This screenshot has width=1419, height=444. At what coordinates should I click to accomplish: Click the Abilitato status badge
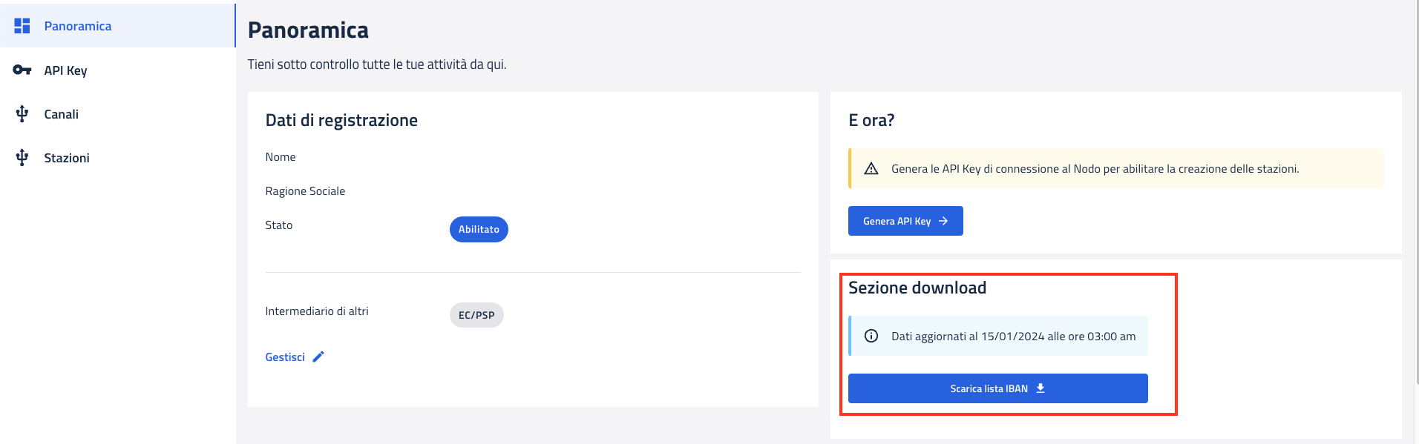click(x=479, y=230)
